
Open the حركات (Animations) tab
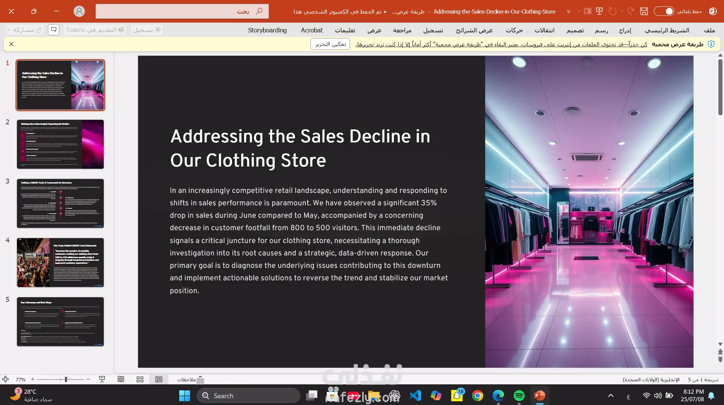pyautogui.click(x=514, y=30)
